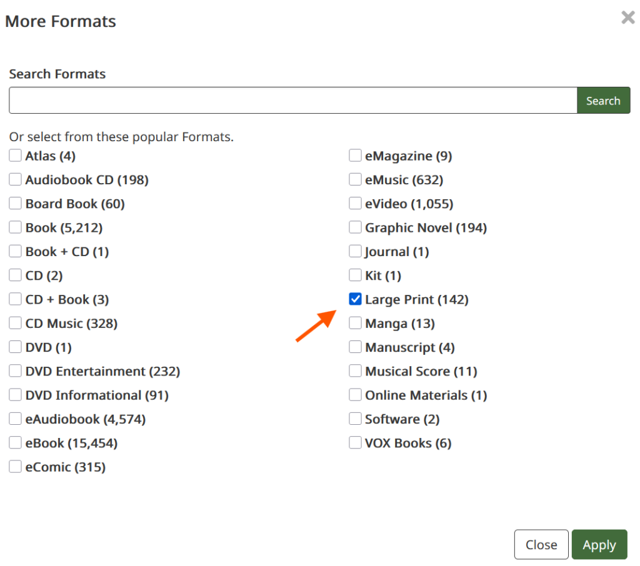Select the DVD Entertainment checkbox
The image size is (640, 566).
click(15, 371)
